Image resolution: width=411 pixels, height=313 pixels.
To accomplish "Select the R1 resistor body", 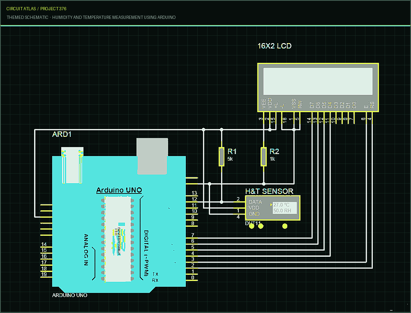I will click(222, 156).
